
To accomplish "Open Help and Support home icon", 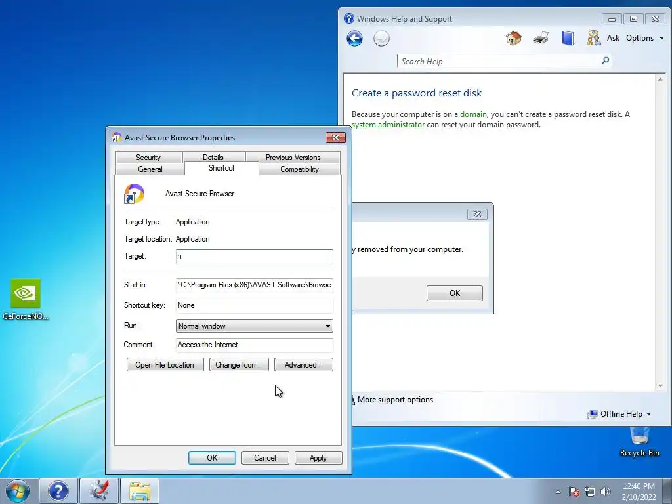I will [x=513, y=38].
